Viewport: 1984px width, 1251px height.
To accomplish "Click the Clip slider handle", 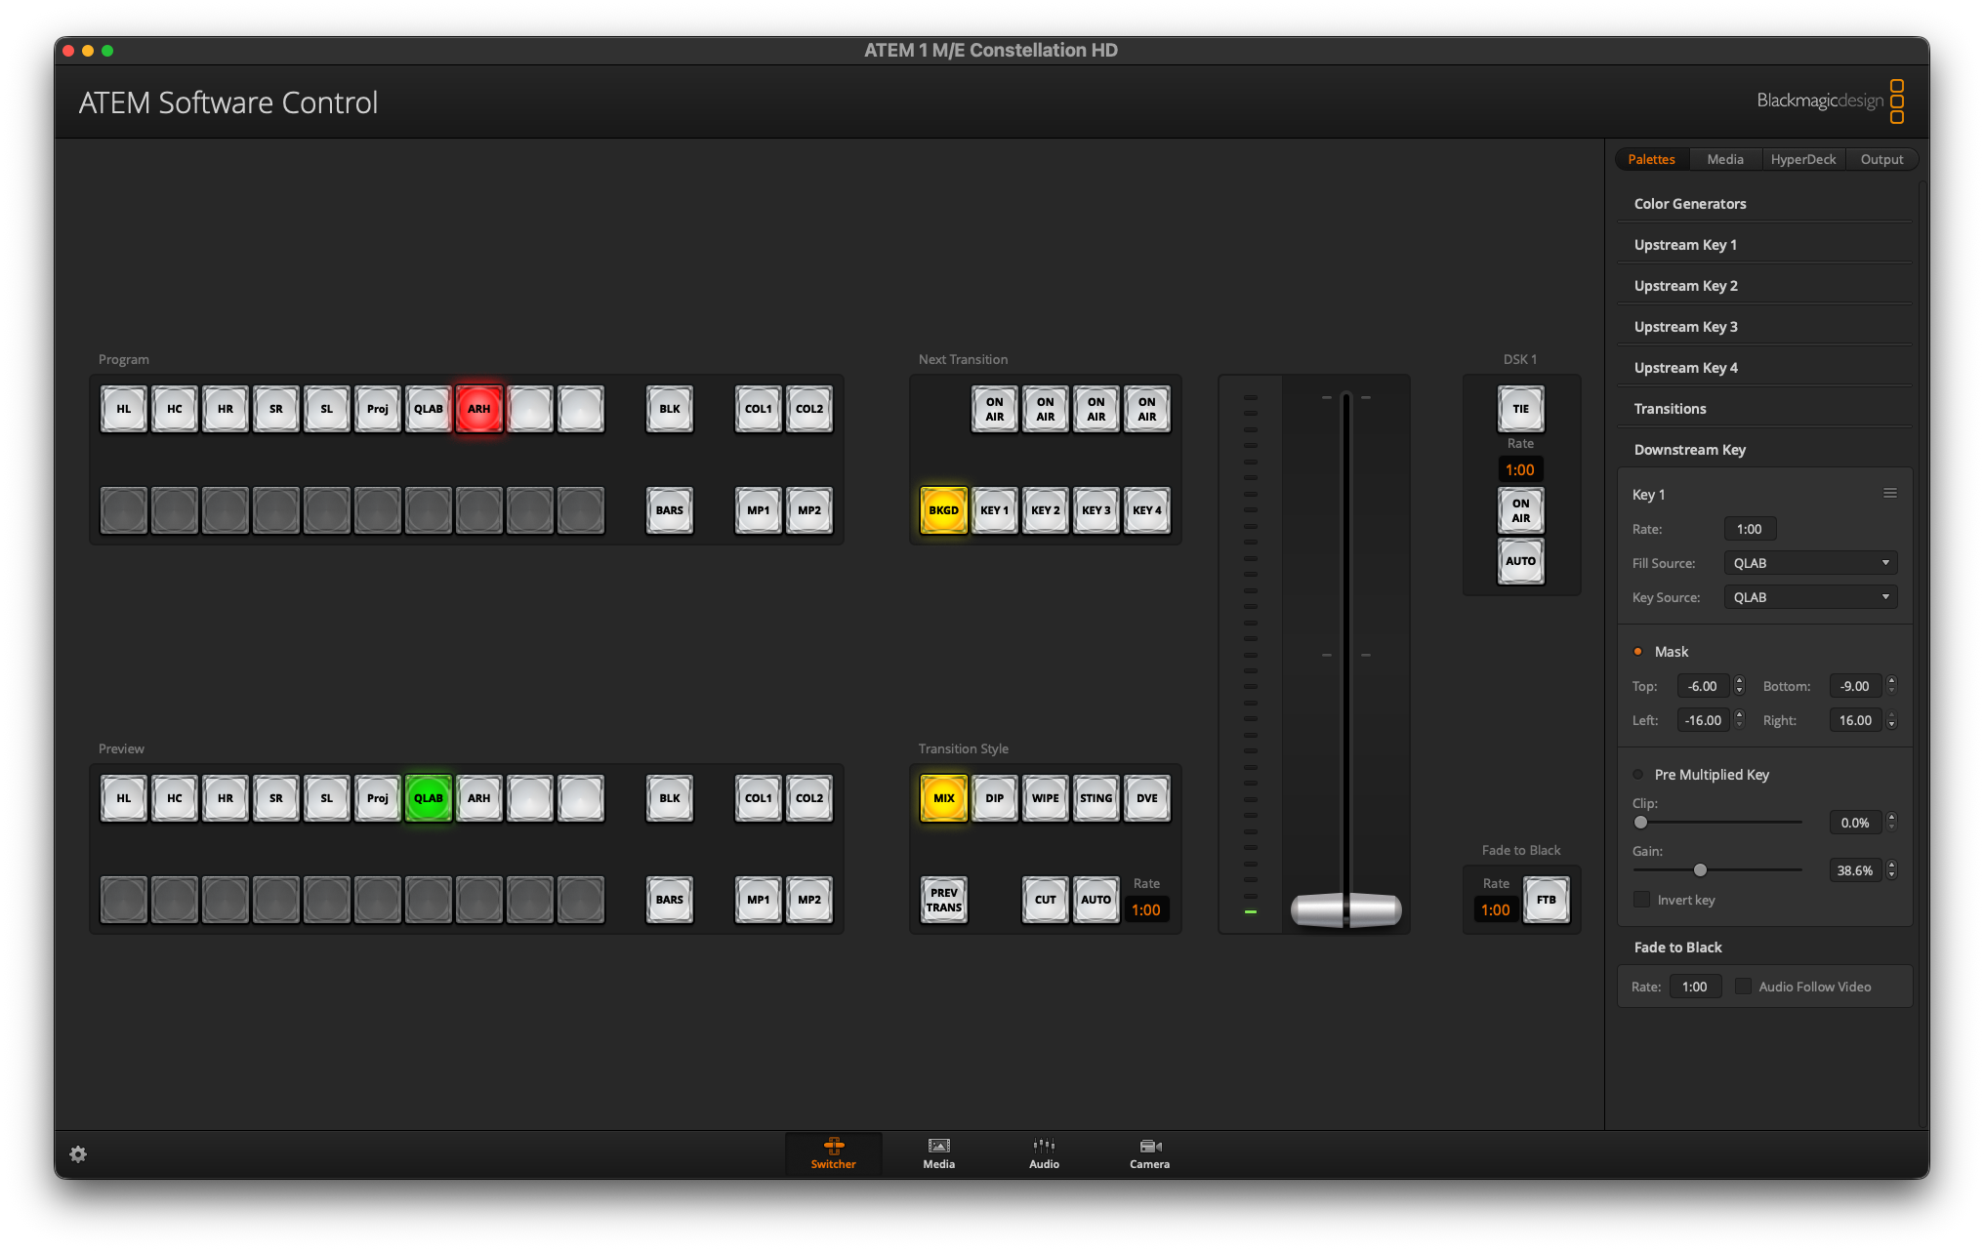I will point(1640,822).
